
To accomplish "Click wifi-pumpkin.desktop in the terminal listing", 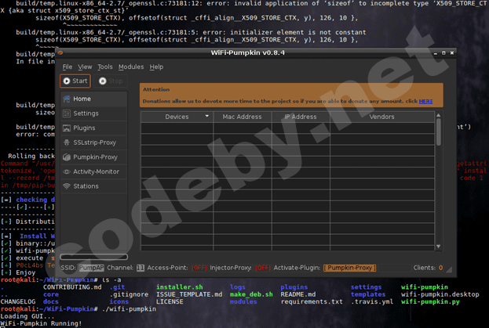I will tap(440, 295).
